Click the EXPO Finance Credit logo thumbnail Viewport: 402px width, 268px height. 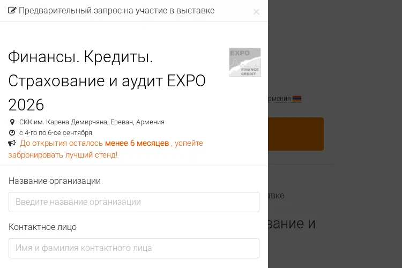tap(245, 62)
